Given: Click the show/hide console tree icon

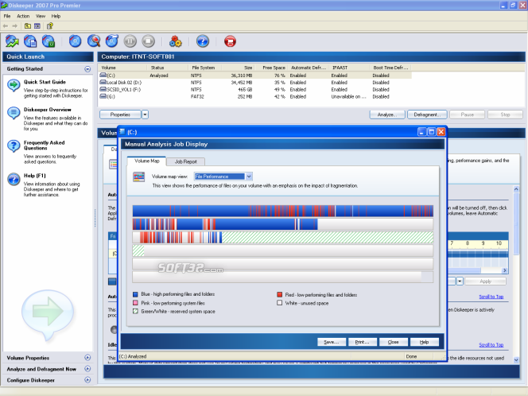Looking at the screenshot, I should pos(37,26).
